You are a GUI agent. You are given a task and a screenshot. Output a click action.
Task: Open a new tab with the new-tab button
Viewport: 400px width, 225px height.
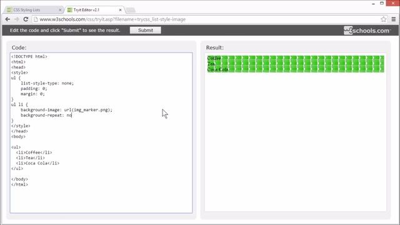pos(131,10)
